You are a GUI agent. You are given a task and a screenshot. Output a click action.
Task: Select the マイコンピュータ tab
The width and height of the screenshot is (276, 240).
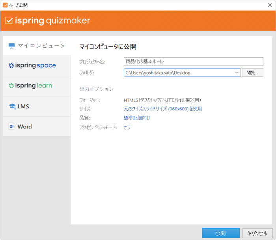coord(37,46)
